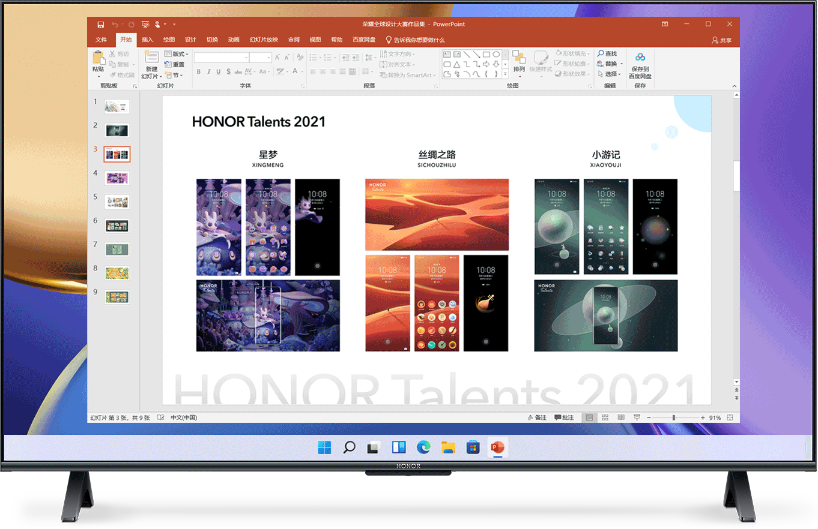The width and height of the screenshot is (818, 529).
Task: Toggle Align Right paragraph button
Action: (x=333, y=71)
